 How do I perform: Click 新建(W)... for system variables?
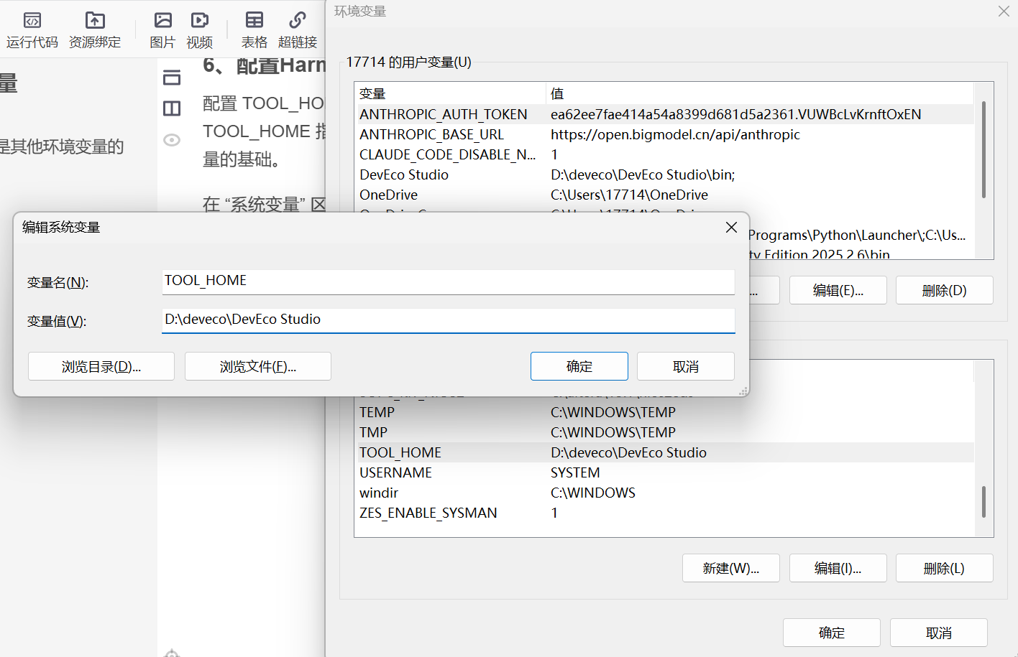coord(731,568)
